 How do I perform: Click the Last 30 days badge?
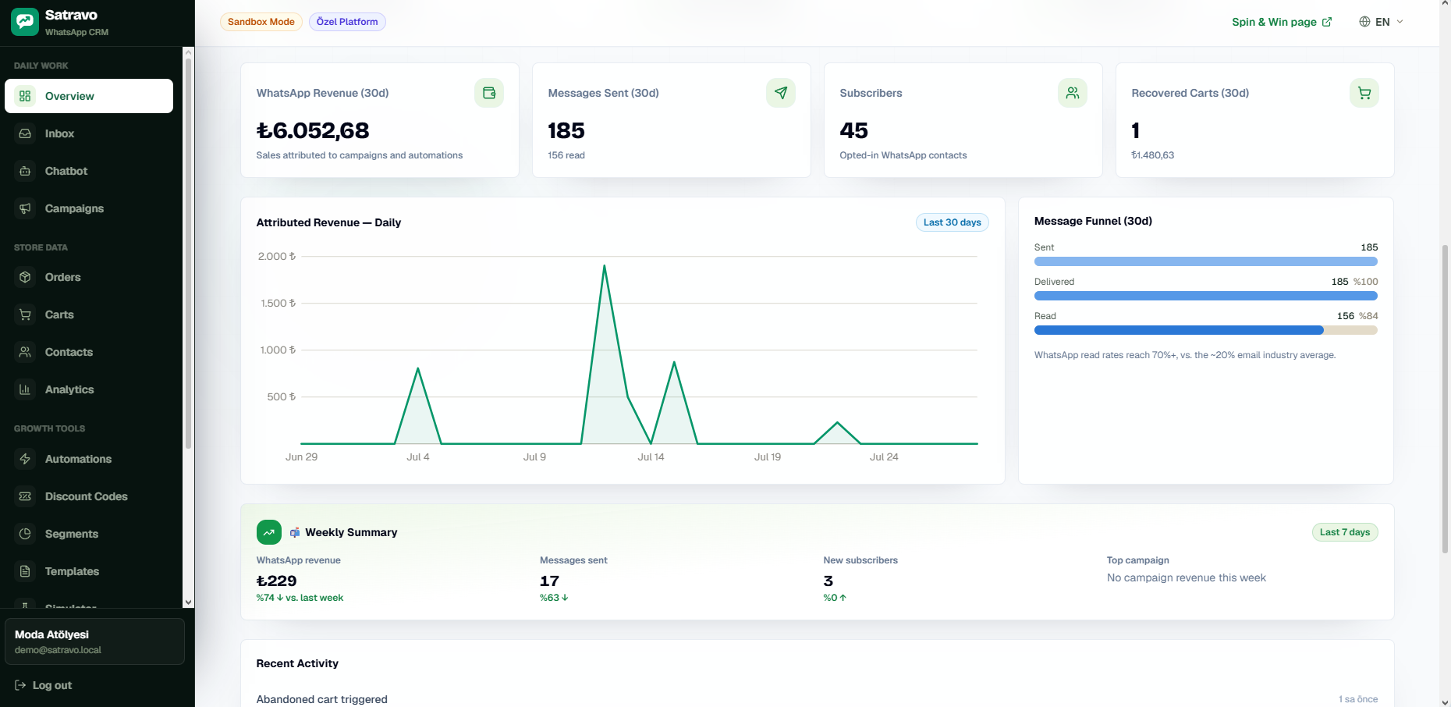point(953,222)
